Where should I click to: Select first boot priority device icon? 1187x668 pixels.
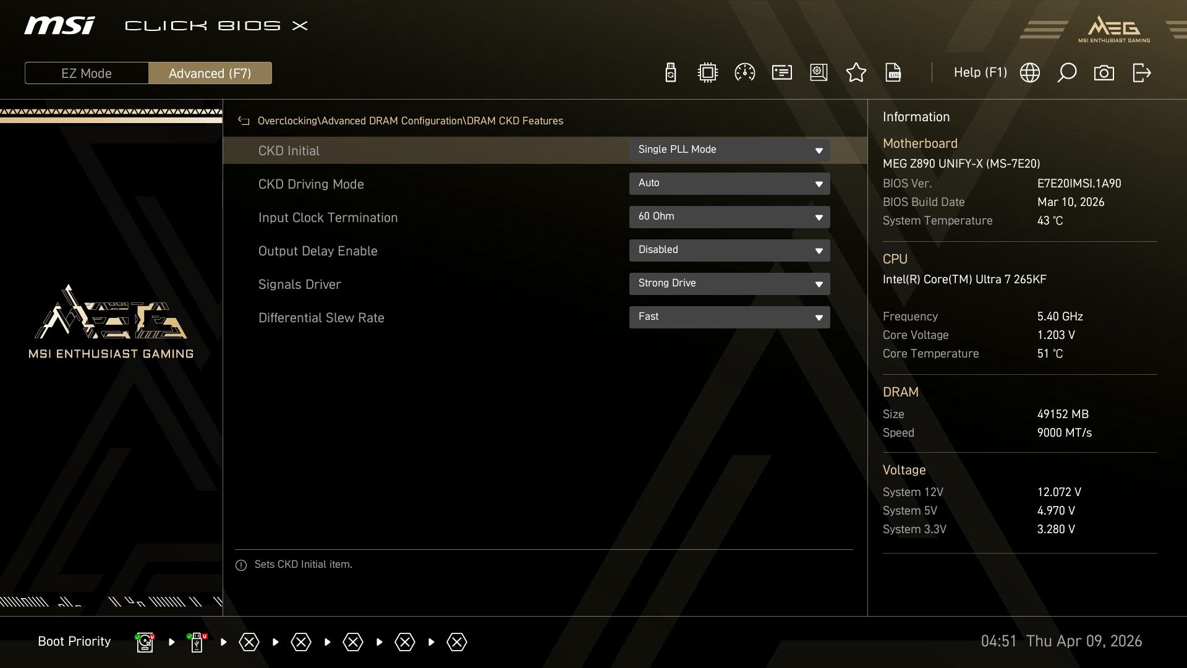coord(145,643)
